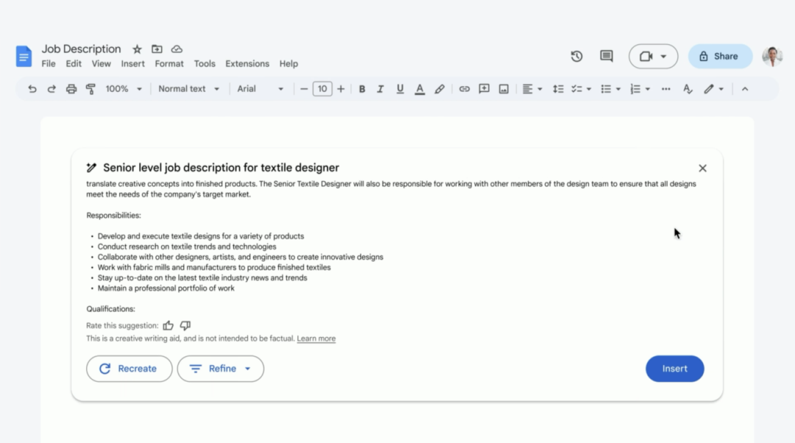Open version history clock icon
This screenshot has height=443, width=795.
tap(576, 57)
